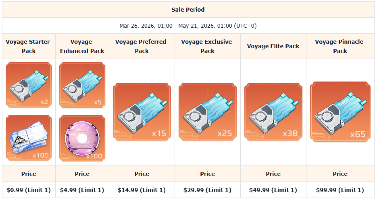Screen dimensions: 377x200
Task: Click the pink orb x100 icon
Action: coord(82,138)
